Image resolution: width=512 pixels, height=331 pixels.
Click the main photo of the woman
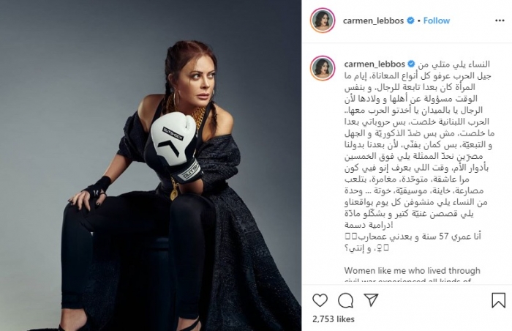click(151, 165)
